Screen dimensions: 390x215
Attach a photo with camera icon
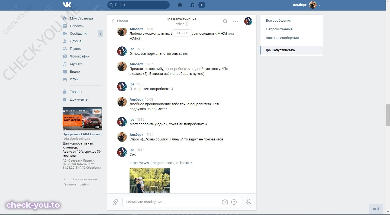225,202
